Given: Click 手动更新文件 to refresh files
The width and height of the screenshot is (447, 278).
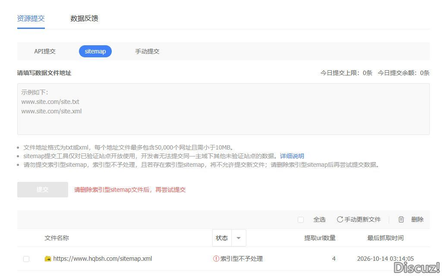Looking at the screenshot, I should pyautogui.click(x=362, y=219).
